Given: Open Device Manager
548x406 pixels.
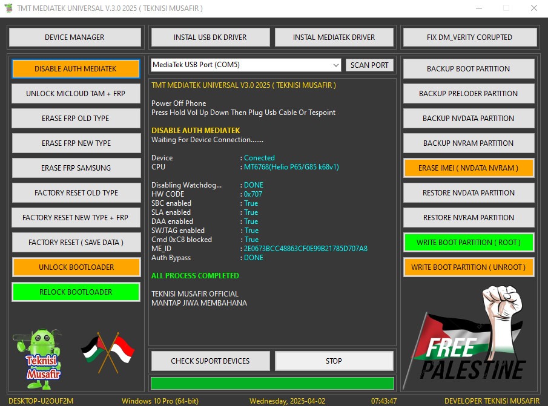Looking at the screenshot, I should coord(75,37).
